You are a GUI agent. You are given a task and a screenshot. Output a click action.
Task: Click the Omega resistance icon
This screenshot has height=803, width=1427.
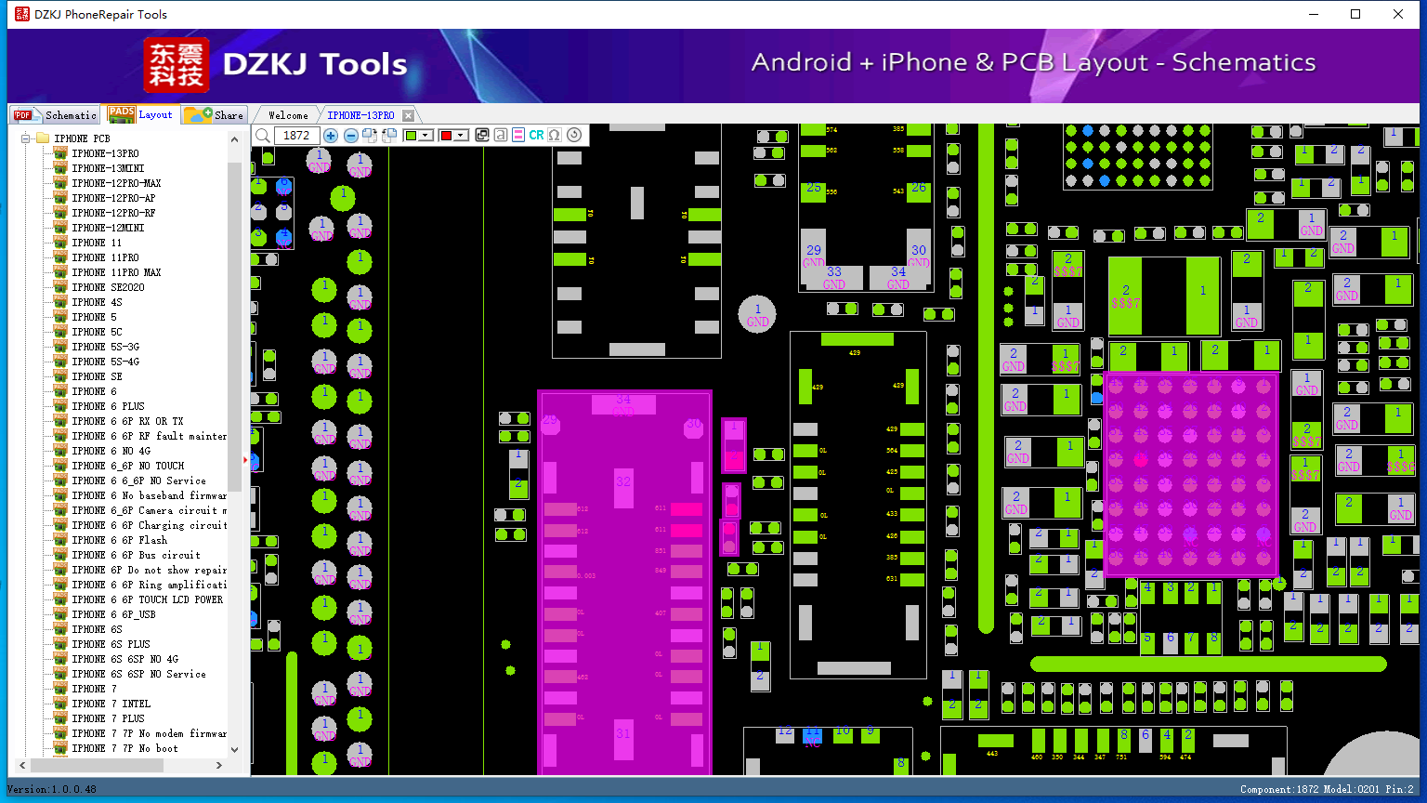555,136
